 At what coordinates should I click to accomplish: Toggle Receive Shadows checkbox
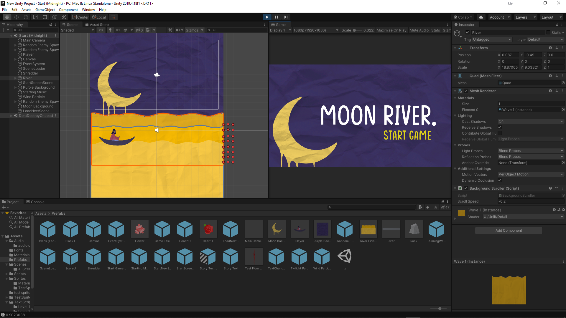500,127
